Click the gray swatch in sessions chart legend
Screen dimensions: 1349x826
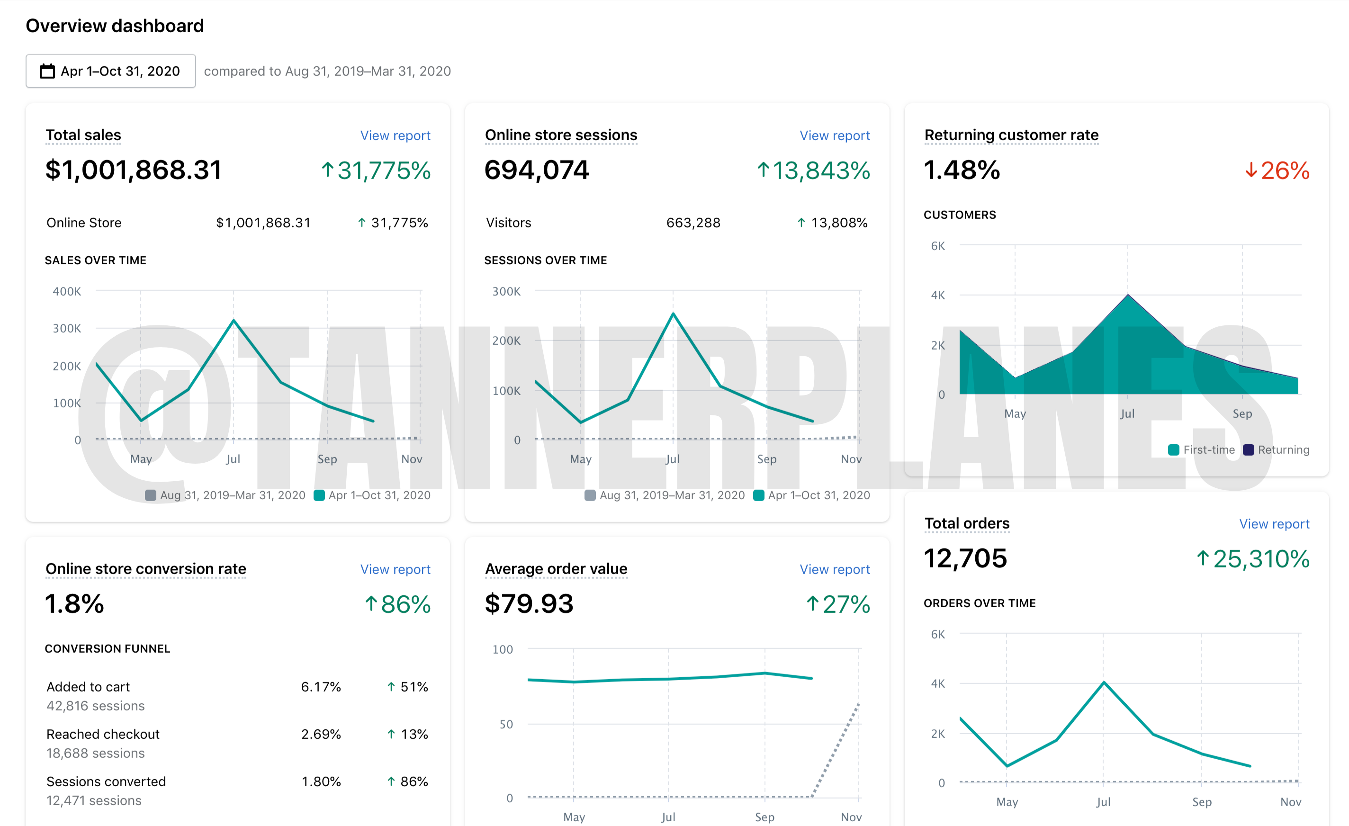click(590, 495)
